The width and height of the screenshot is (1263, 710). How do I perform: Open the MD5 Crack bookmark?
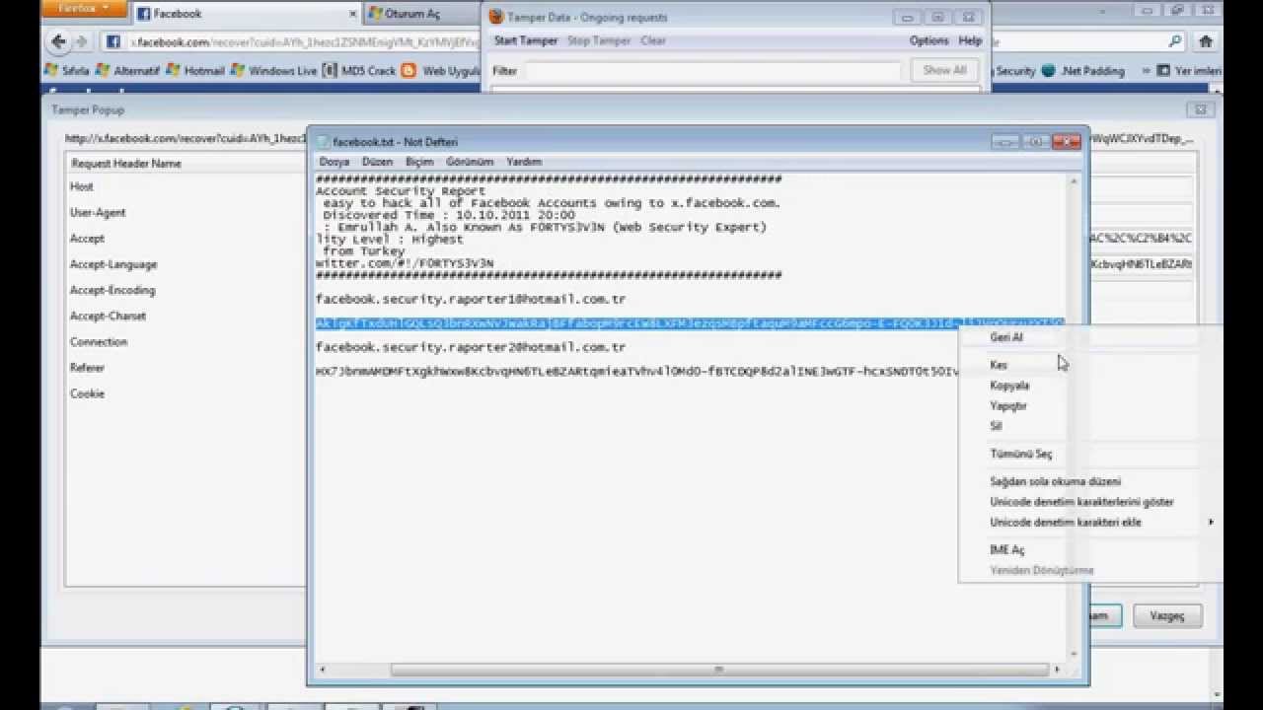click(359, 71)
